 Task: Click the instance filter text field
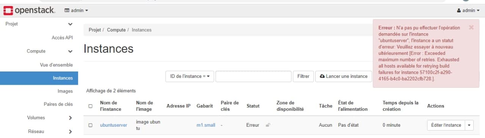[253, 76]
